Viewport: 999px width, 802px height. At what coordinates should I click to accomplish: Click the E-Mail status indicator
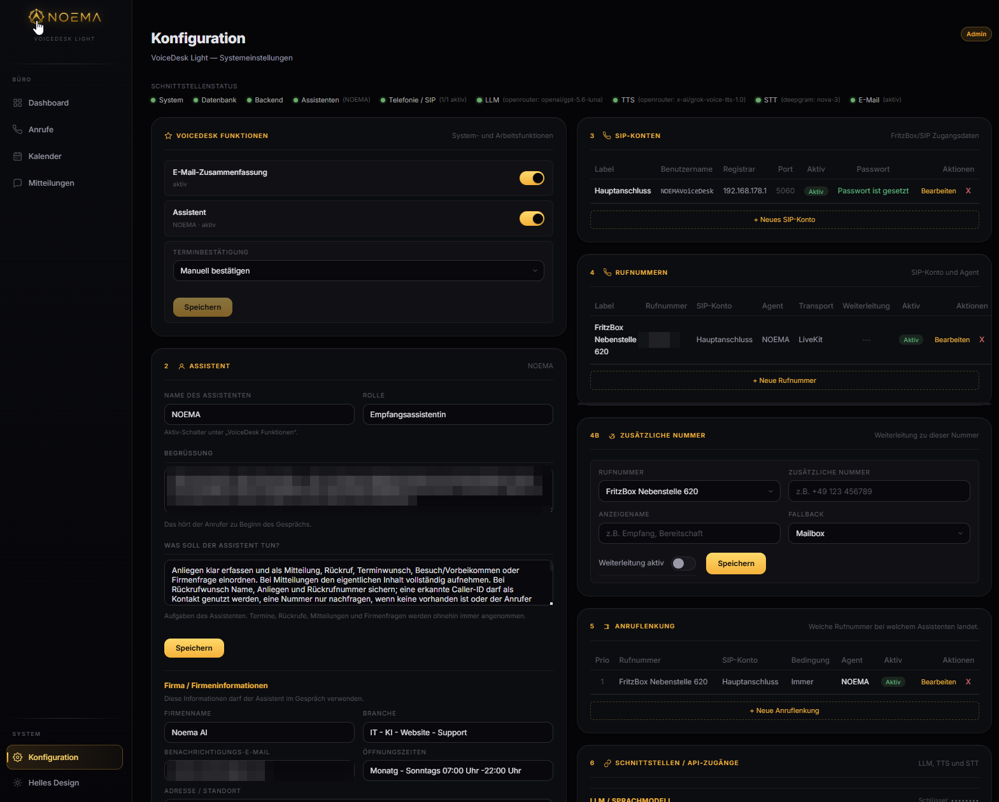875,100
